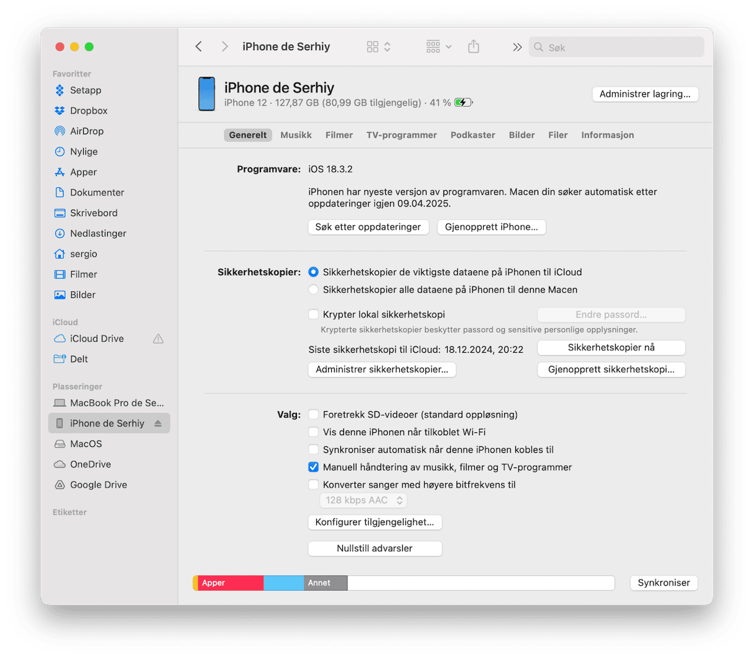
Task: Click the iOS 18.3.2 version text
Action: click(330, 169)
